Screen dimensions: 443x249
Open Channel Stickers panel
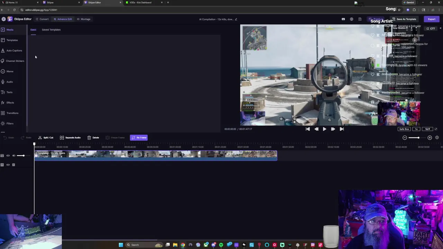coord(12,61)
